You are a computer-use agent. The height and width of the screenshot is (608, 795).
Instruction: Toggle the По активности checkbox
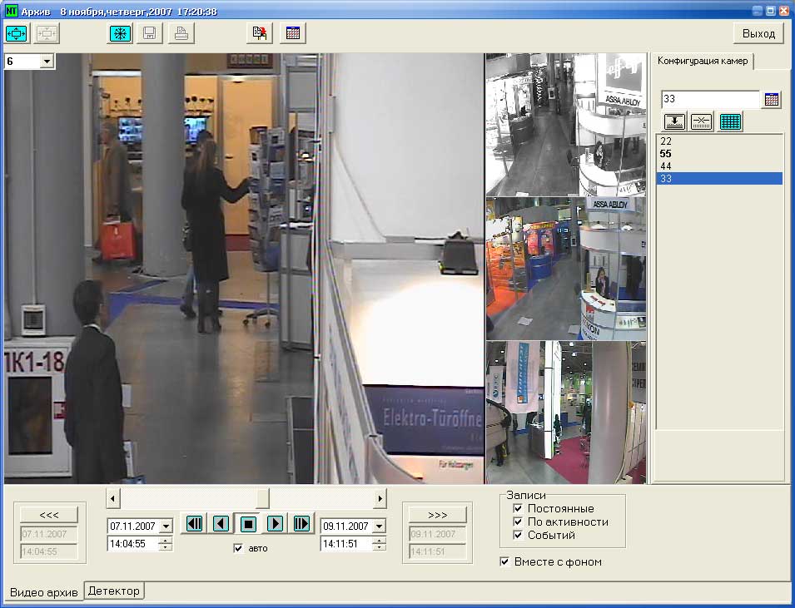coord(518,521)
